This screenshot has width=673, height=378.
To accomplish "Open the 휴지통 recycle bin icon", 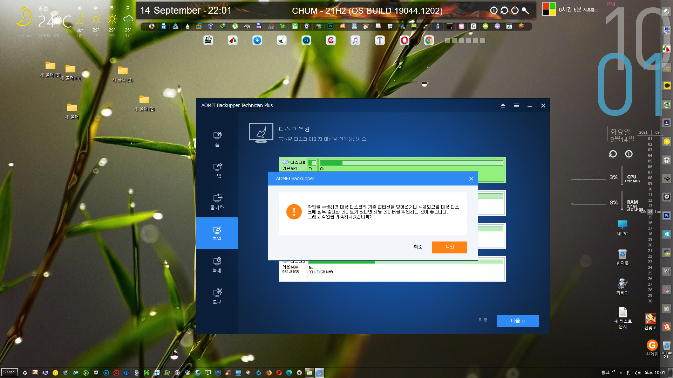I will coord(622,257).
